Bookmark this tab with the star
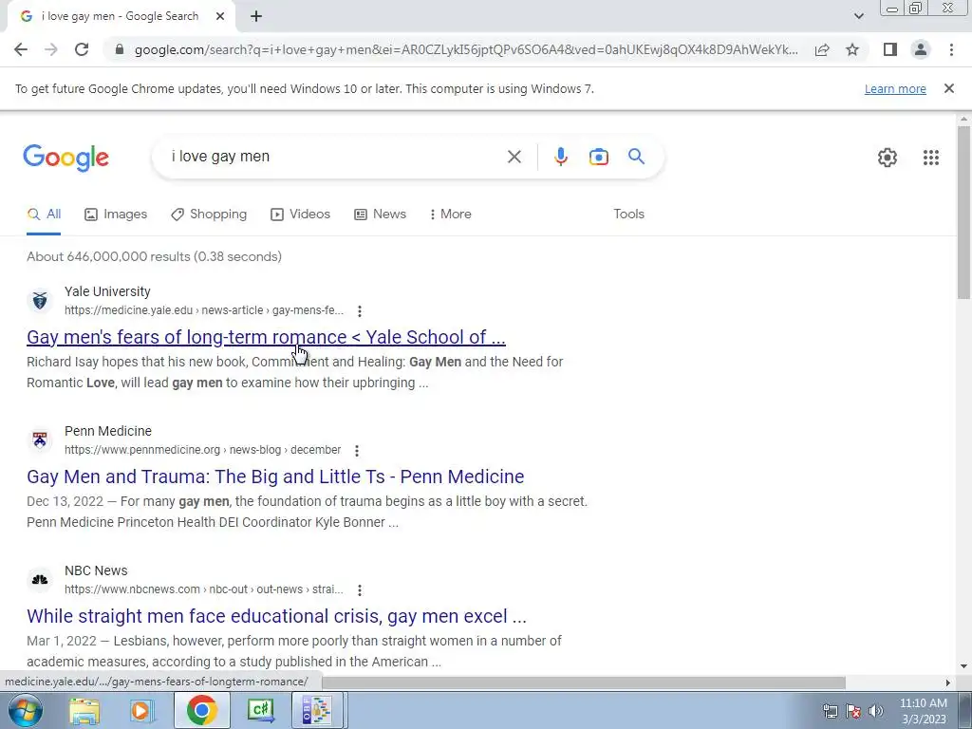 coord(852,49)
